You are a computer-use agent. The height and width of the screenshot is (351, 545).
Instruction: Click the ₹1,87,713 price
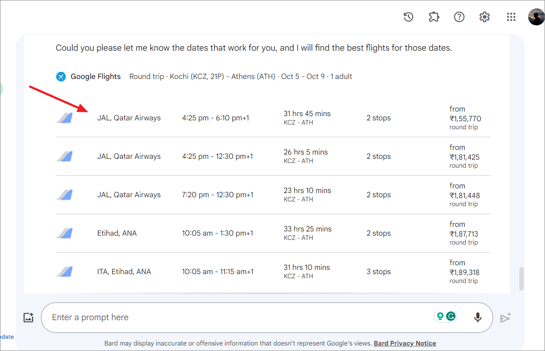click(464, 234)
